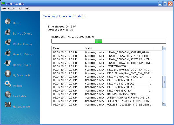Viewport: 174px width, 125px height.
Task: Click the Options gears icon
Action: (x=8, y=84)
